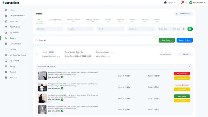The image size is (208, 117).
Task: Click the End date field
Action: click(x=177, y=29)
